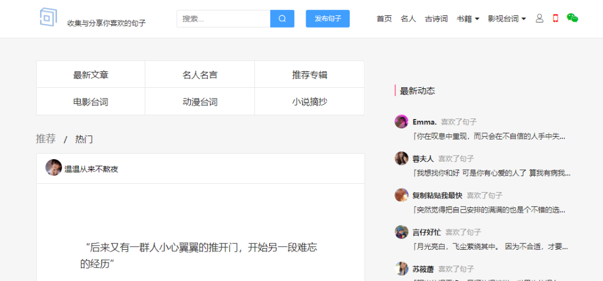603x281 pixels.
Task: Select the 动漫台词 category
Action: pos(200,102)
